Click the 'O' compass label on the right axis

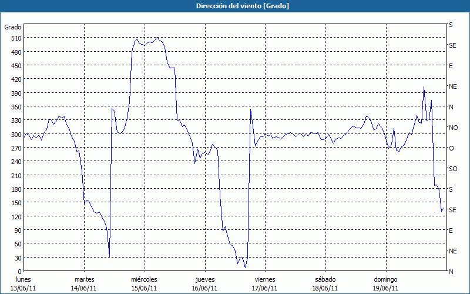click(x=451, y=148)
